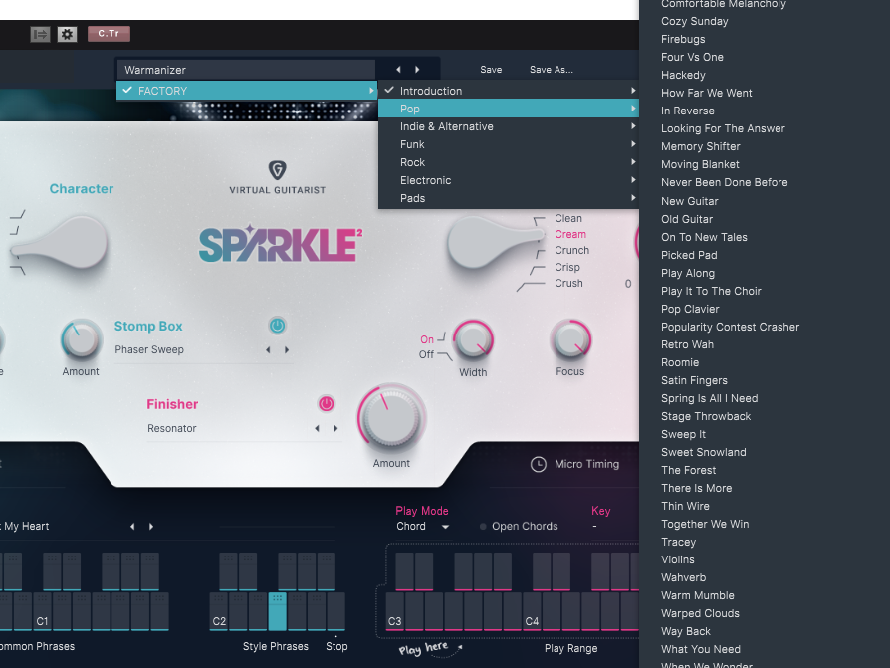Choose Cozy Sunday preset

point(694,21)
